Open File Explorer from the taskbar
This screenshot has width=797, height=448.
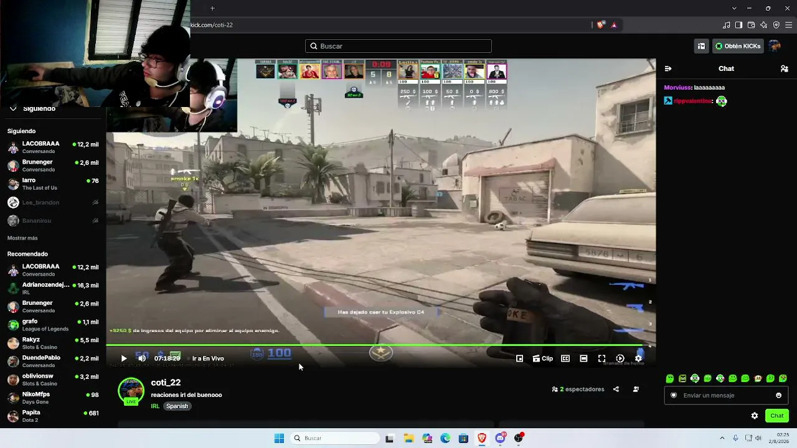[408, 438]
